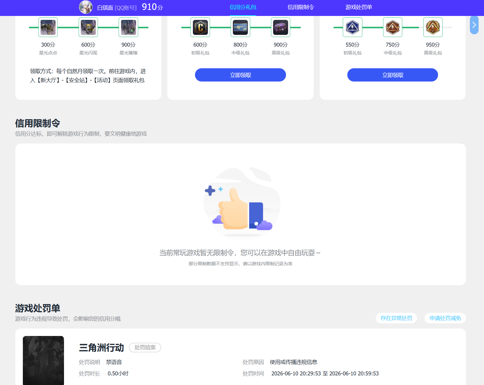The image size is (484, 385).
Task: Click the 当前常玩游戏暂无限制令 message
Action: [x=240, y=253]
